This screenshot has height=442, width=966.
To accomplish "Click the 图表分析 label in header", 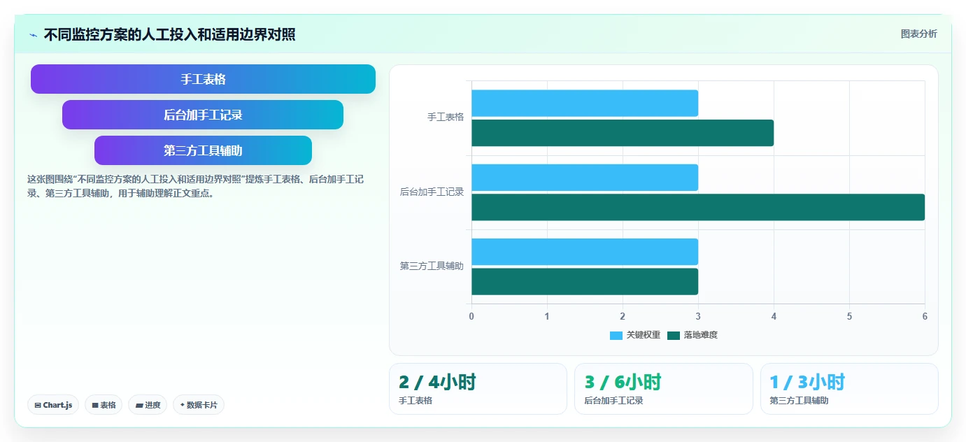I will [918, 34].
